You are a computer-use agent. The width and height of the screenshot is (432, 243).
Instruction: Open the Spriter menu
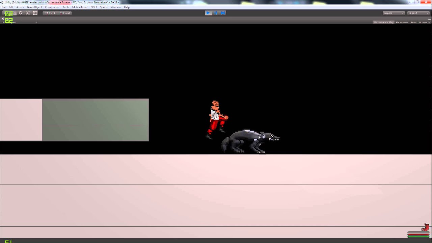(x=104, y=7)
